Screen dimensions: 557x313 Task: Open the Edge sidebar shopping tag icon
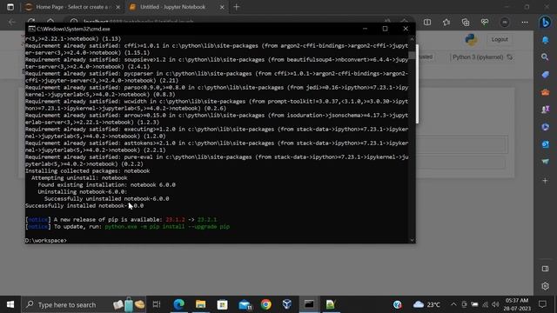pos(546,75)
